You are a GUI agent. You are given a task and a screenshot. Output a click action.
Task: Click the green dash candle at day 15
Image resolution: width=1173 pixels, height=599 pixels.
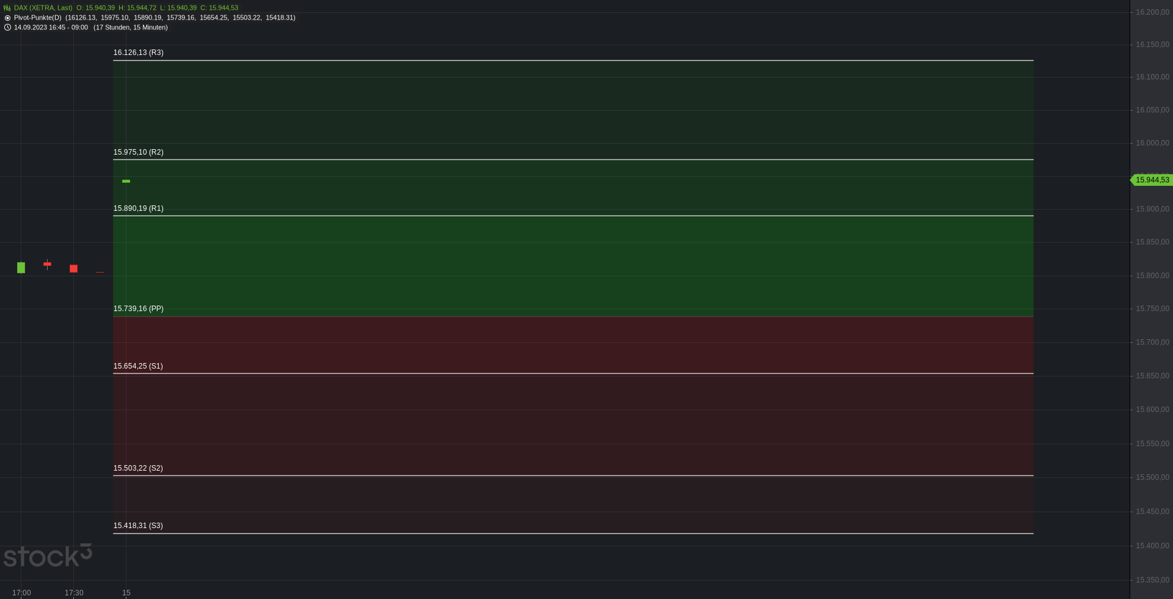126,181
